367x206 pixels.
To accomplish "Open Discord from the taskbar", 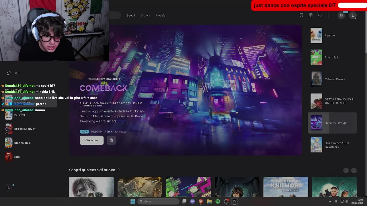I will tap(193, 201).
